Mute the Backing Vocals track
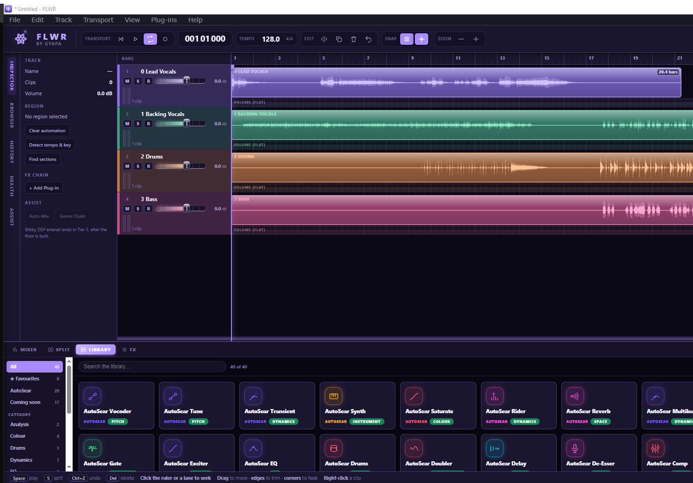Screen dimensions: 693x483 pyautogui.click(x=128, y=124)
